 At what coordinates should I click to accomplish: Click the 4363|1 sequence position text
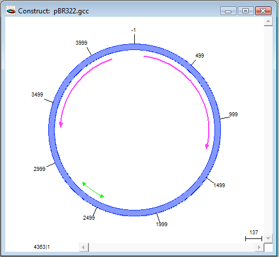click(42, 247)
